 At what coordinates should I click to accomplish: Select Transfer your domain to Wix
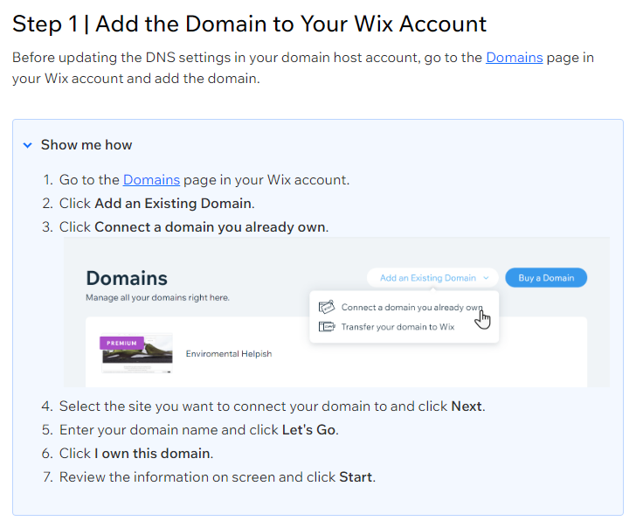[x=398, y=327]
